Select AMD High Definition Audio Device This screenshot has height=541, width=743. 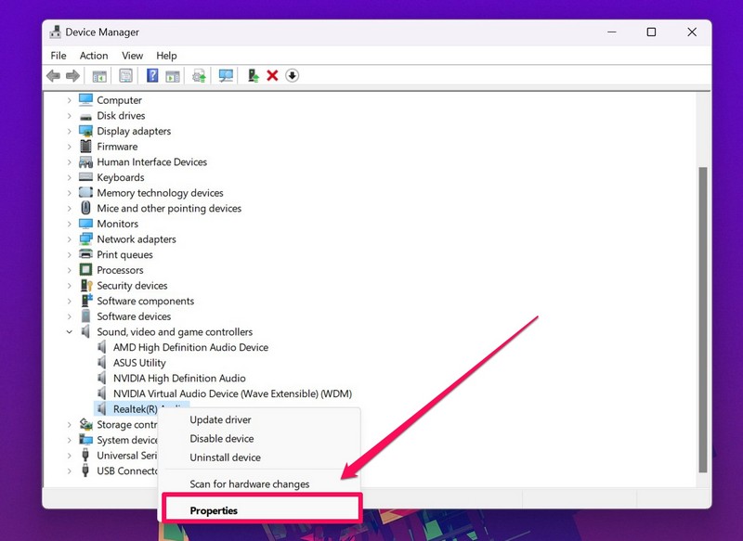190,348
